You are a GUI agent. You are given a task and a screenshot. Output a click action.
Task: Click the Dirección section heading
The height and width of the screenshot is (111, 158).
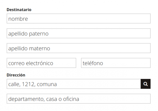tap(16, 75)
